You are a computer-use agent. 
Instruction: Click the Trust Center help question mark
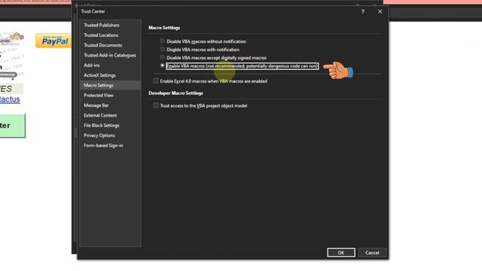[363, 12]
